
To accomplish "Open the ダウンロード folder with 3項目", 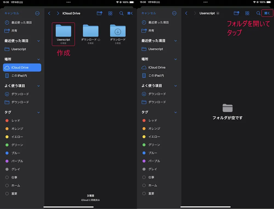I will pos(118,31).
